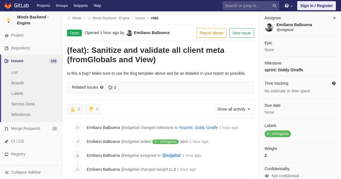341x179 pixels.
Task: Click the Registry icon in sidebar
Action: [x=7, y=154]
